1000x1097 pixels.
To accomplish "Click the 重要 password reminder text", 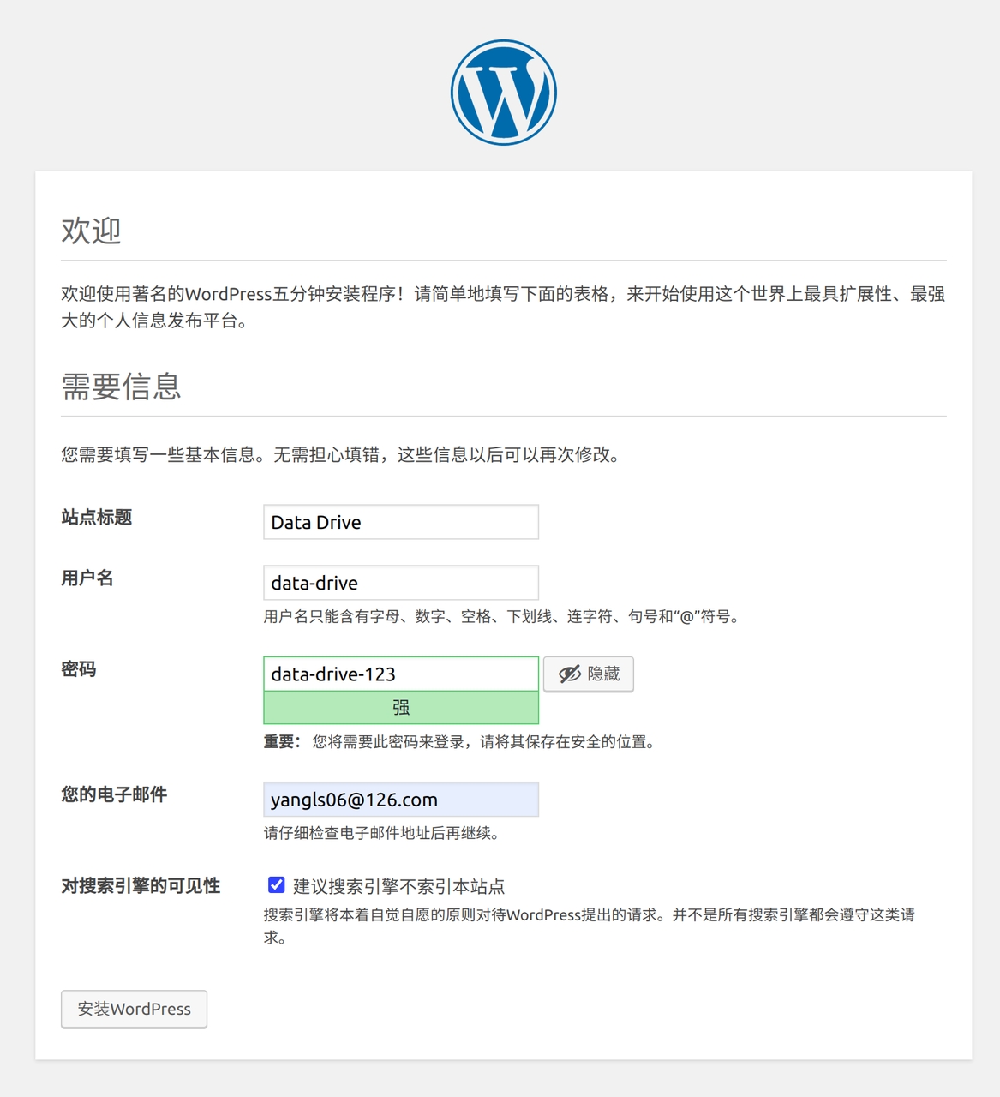I will (461, 741).
